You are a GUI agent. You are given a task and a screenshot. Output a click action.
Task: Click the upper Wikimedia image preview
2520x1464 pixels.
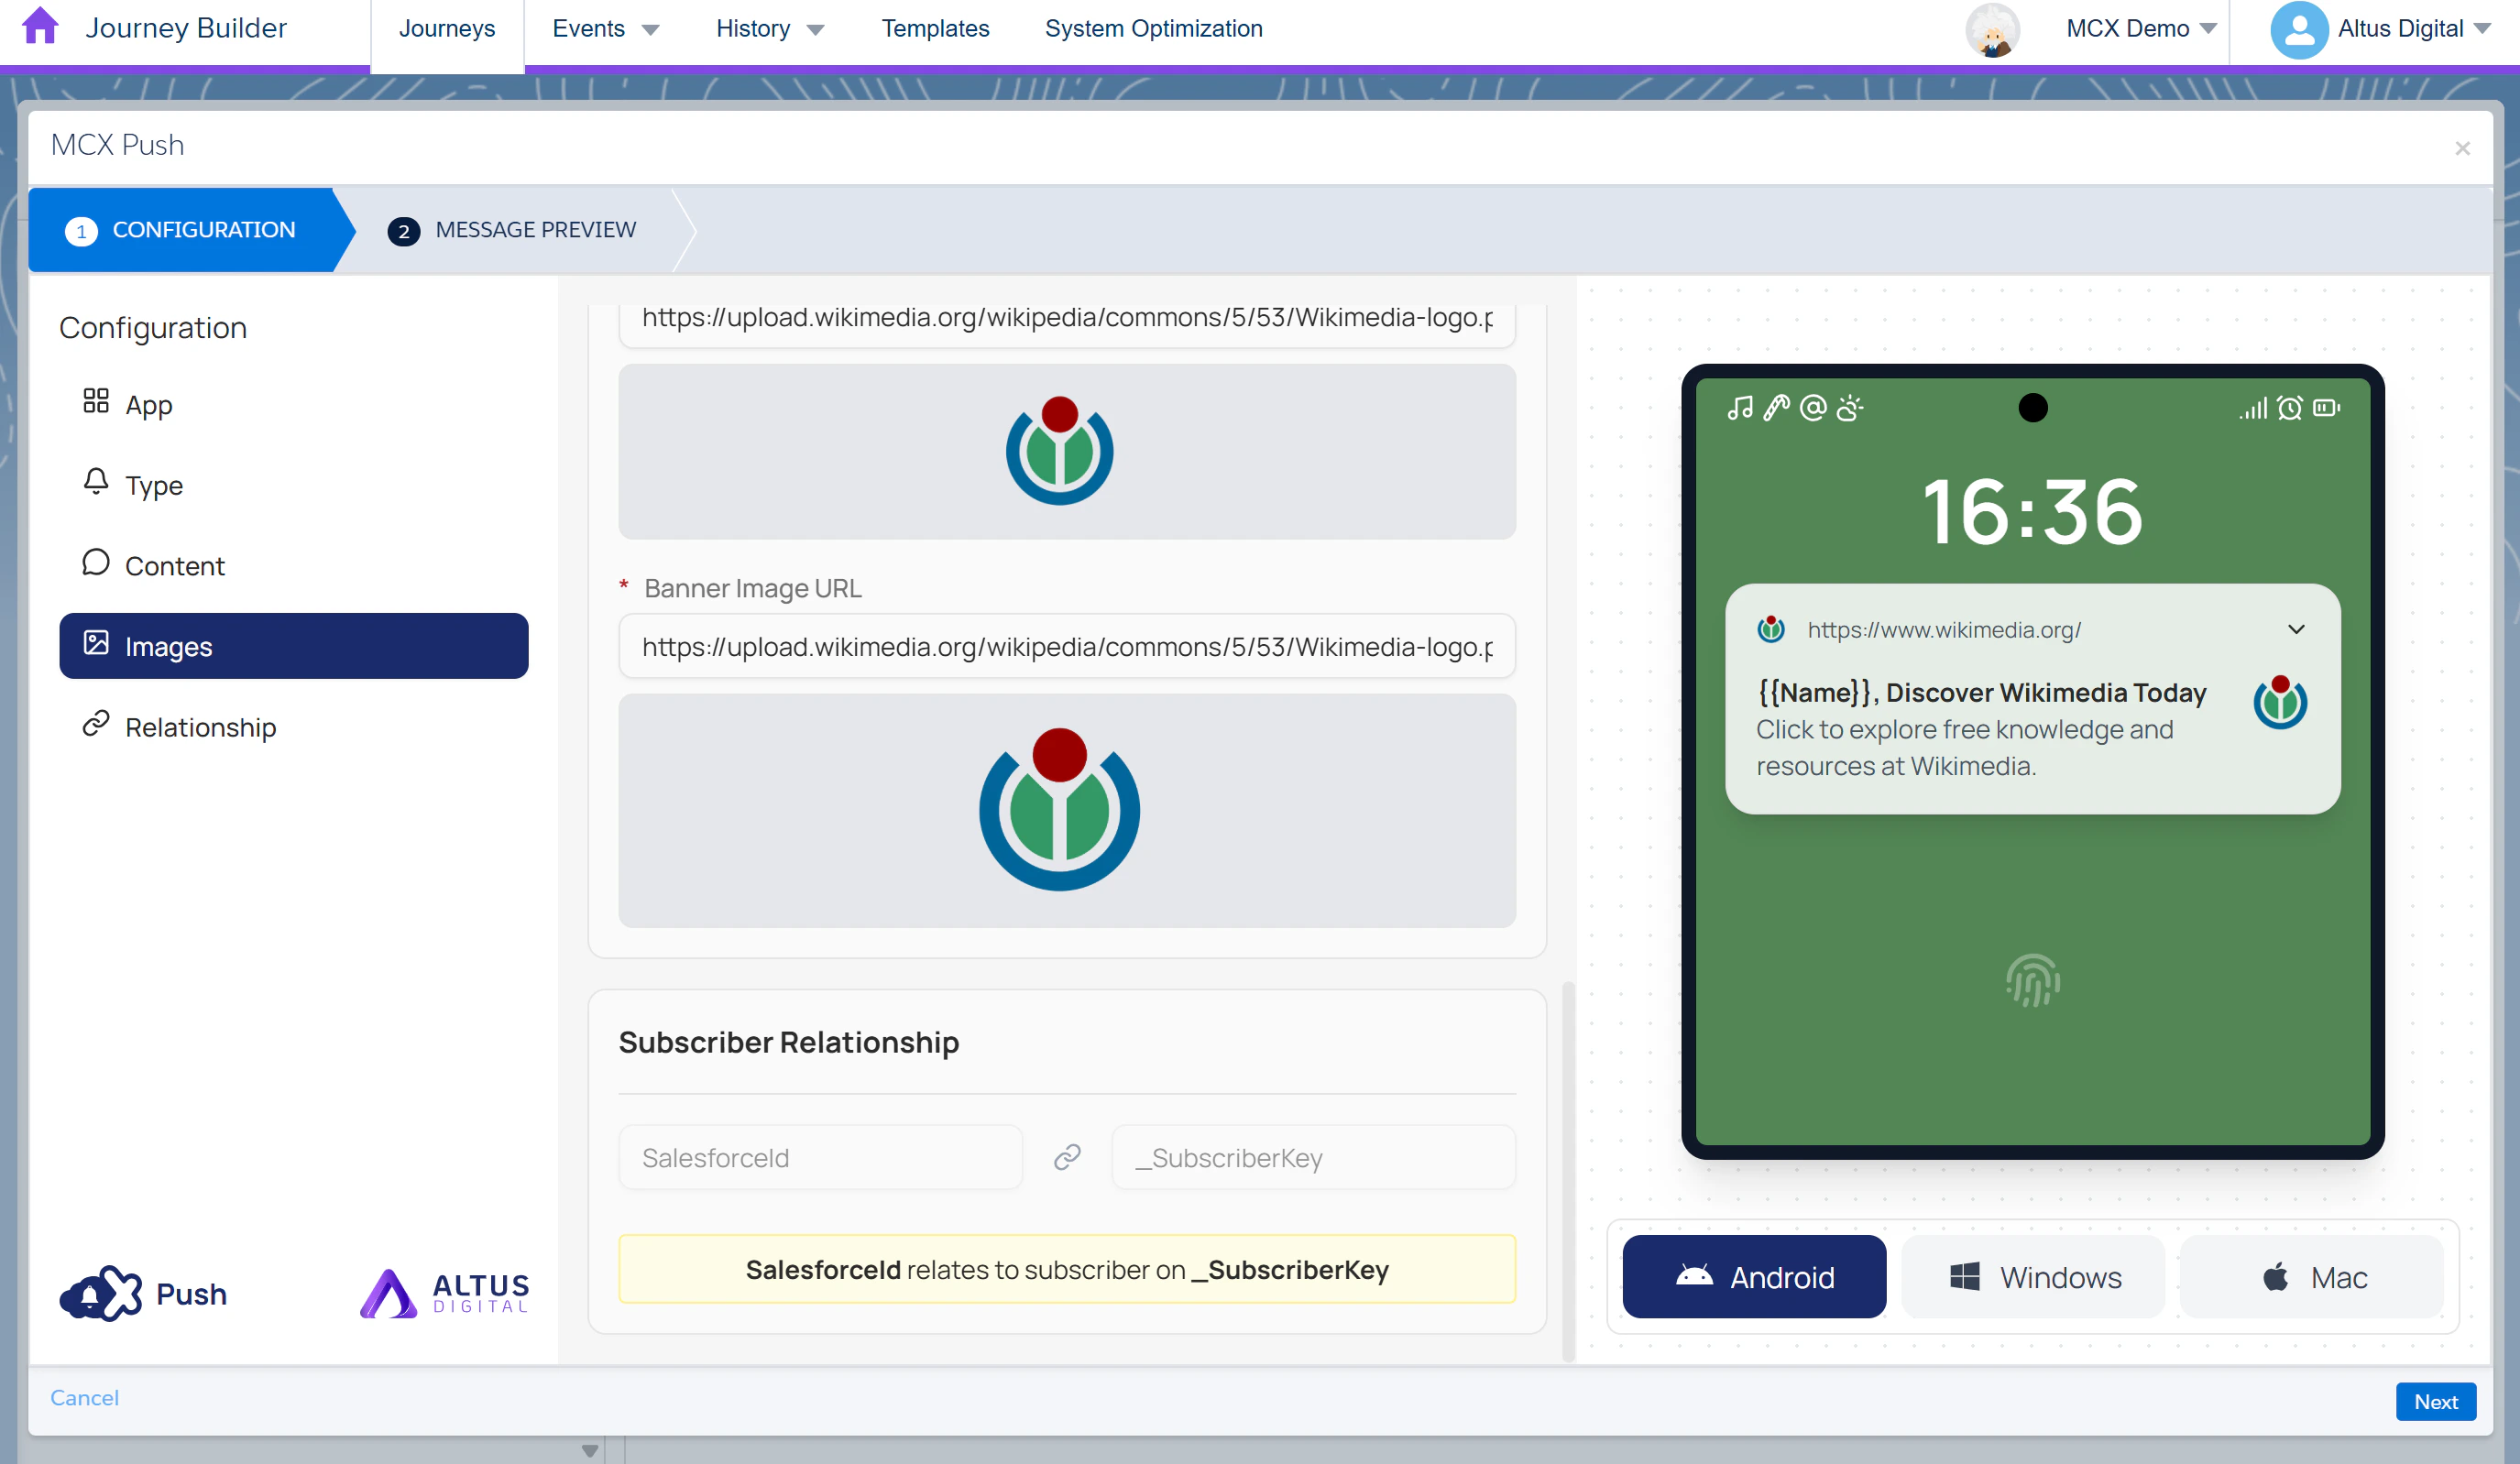1067,451
